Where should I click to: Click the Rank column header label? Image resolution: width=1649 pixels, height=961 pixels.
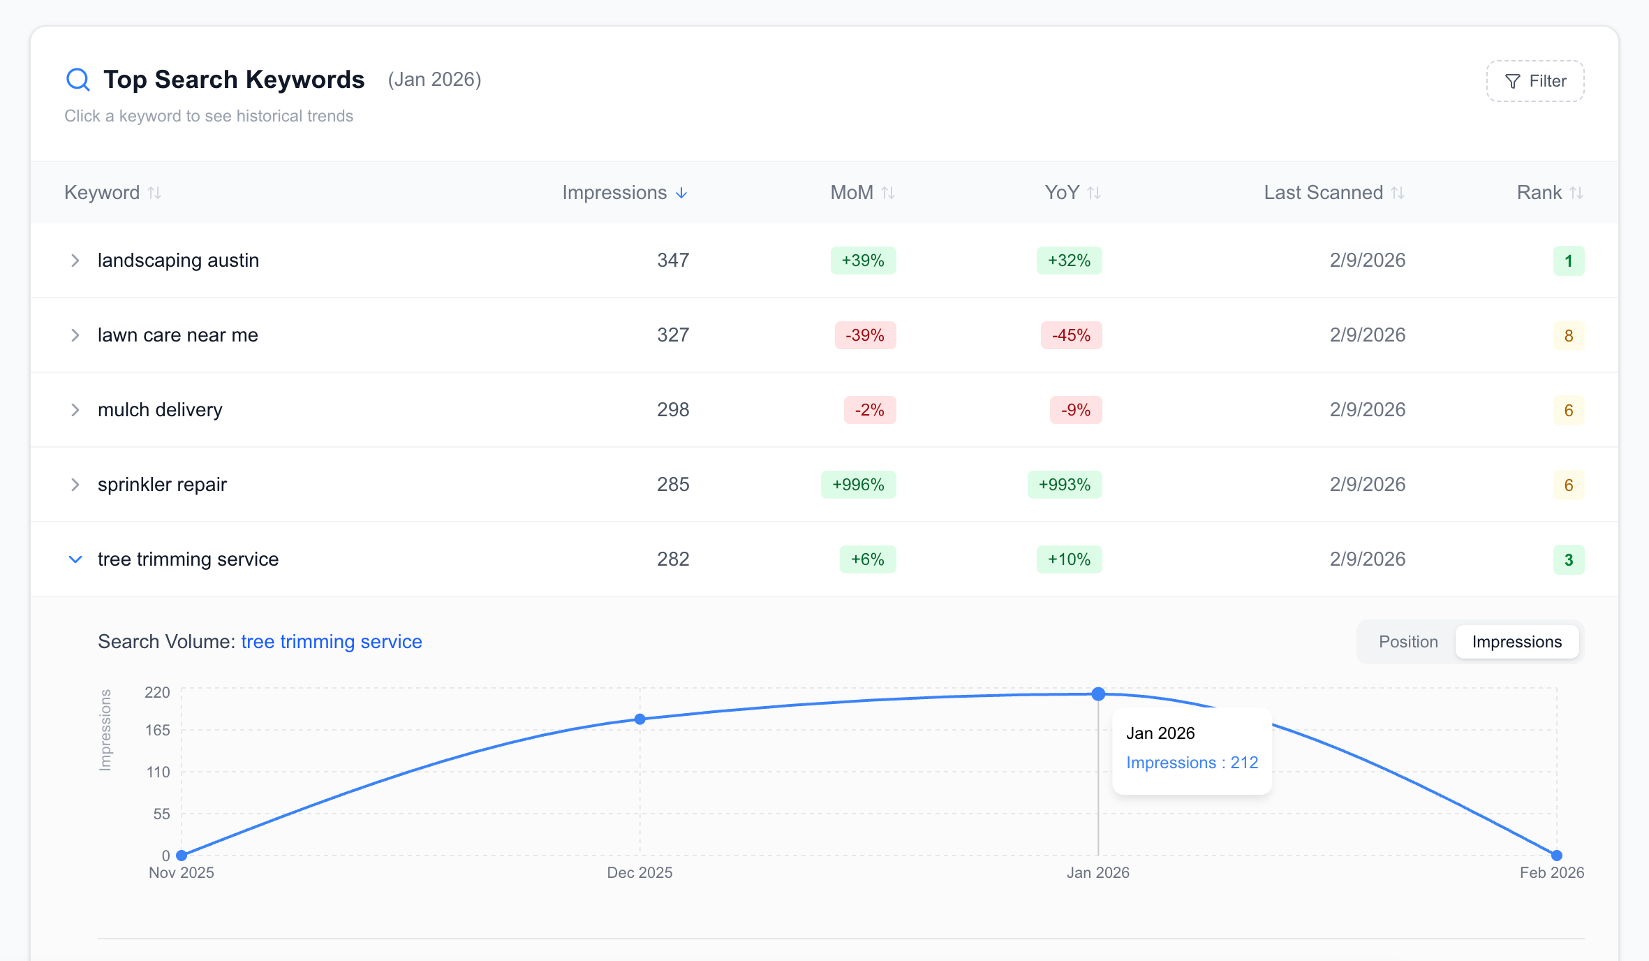pyautogui.click(x=1539, y=193)
